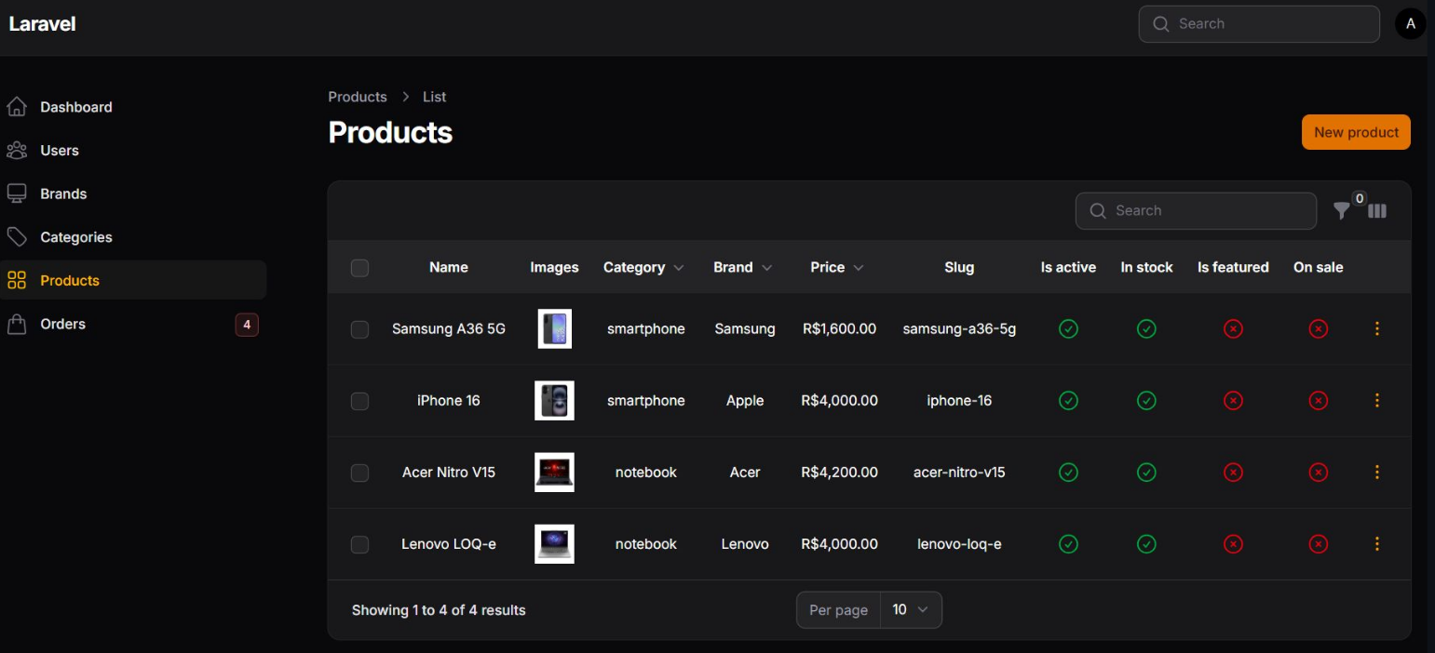Open row actions menu for Lenovo LOQ-e
Image resolution: width=1435 pixels, height=653 pixels.
point(1376,544)
